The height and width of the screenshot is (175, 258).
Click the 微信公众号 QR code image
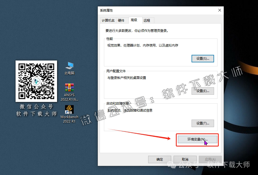pyautogui.click(x=36, y=81)
